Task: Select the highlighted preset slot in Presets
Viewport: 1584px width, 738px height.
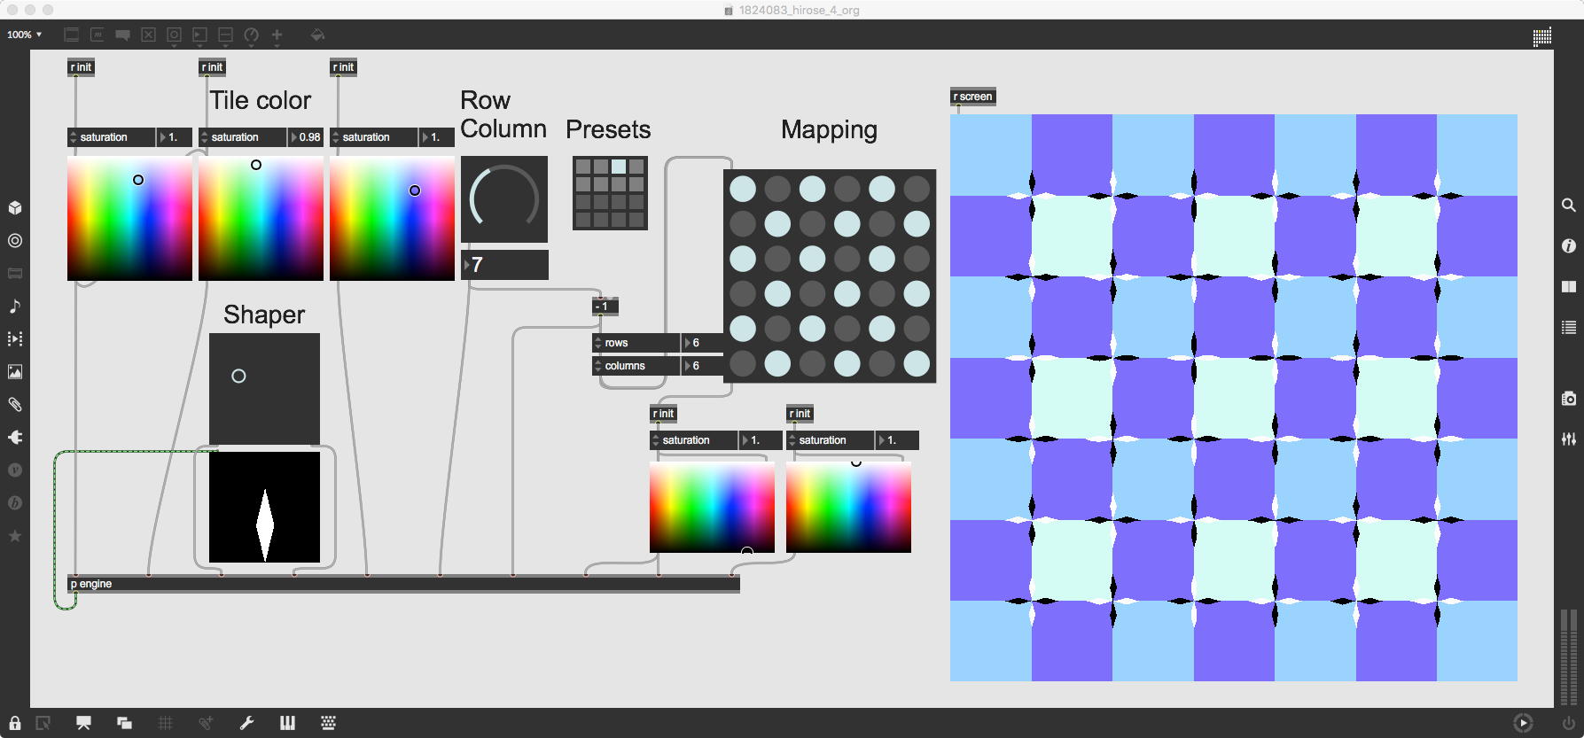Action: [x=619, y=167]
